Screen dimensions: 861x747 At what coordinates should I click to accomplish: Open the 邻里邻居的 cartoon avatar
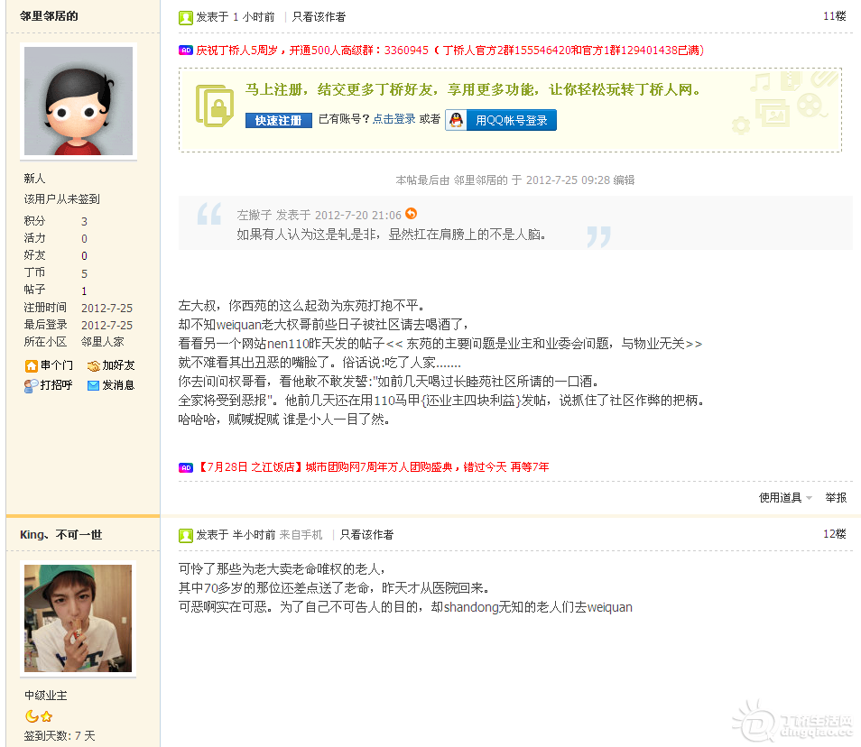click(79, 101)
